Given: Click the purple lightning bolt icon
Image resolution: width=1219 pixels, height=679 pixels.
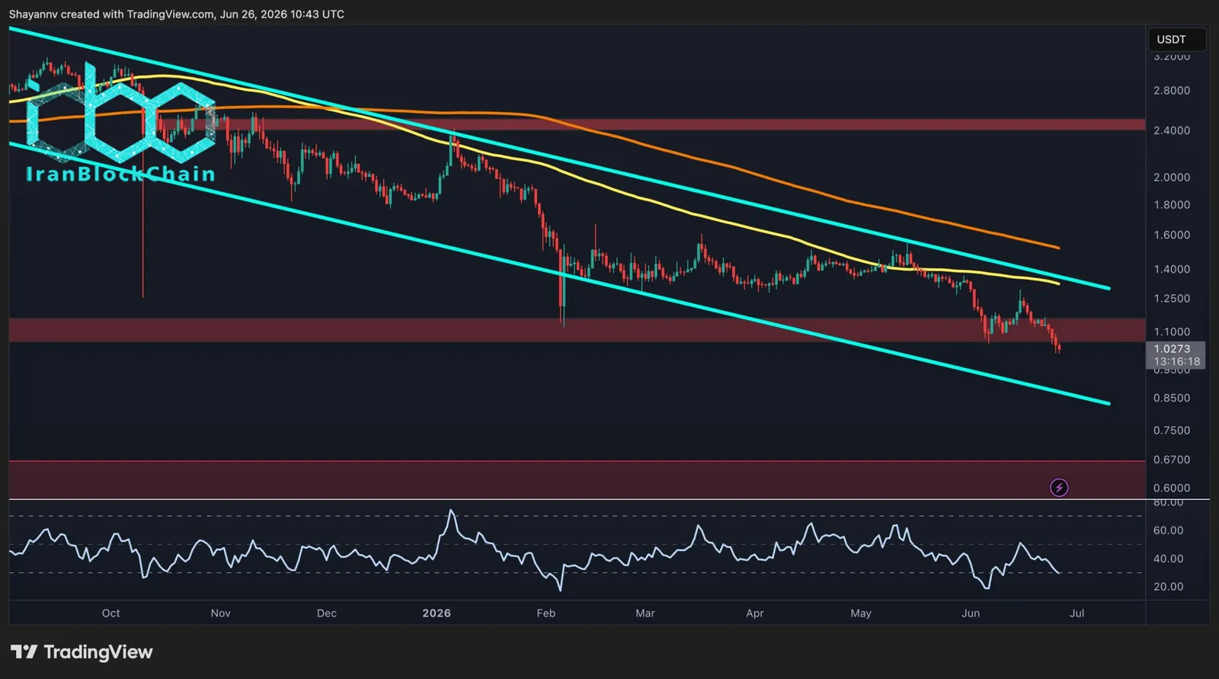Looking at the screenshot, I should point(1059,488).
